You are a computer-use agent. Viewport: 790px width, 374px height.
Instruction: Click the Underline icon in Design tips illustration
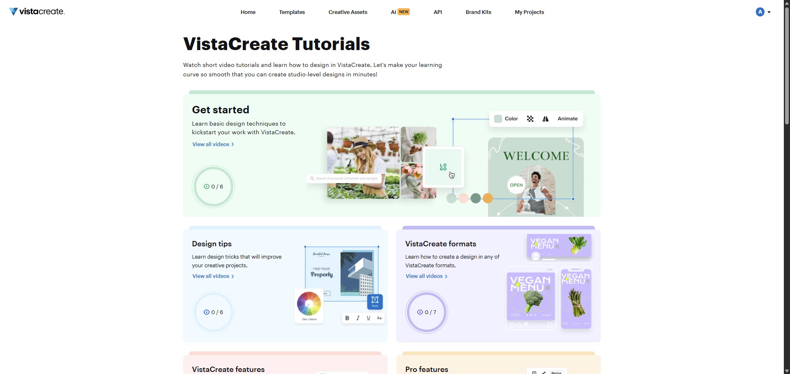[x=369, y=318]
